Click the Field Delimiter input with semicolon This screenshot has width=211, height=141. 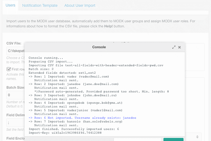coord(15,123)
